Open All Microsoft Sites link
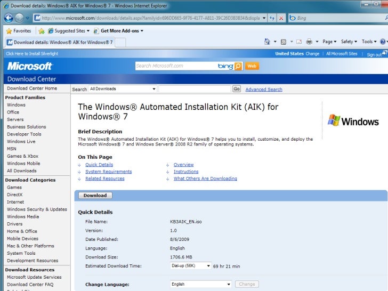Image resolution: width=388 pixels, height=291 pixels. (x=342, y=54)
